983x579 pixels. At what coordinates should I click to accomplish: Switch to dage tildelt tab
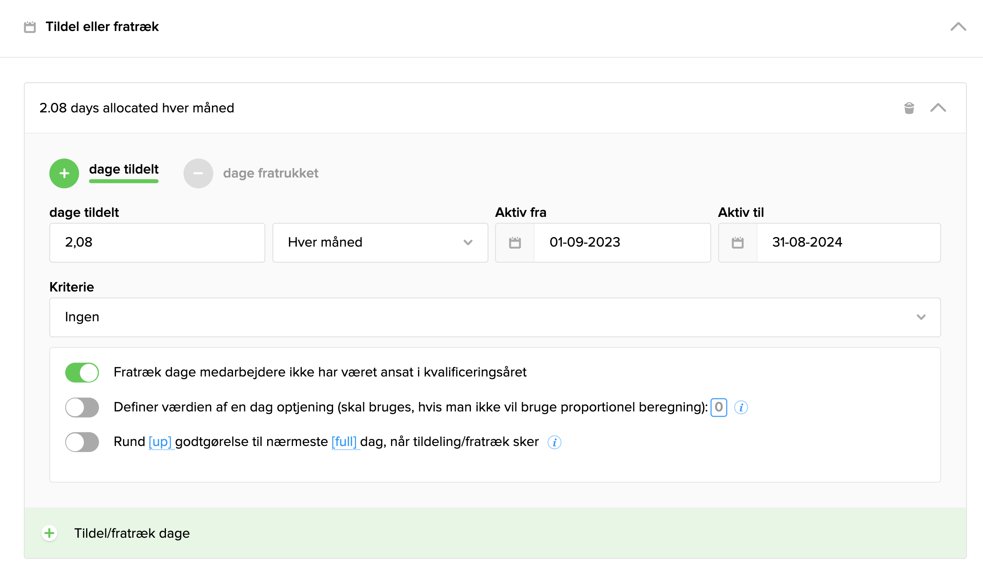(x=123, y=170)
